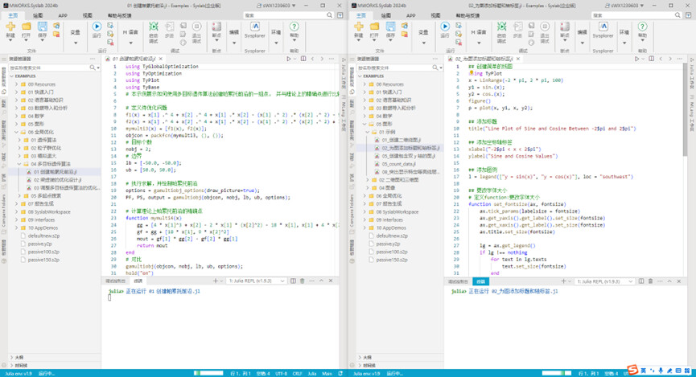Click the 保存 disk icon in right window
This screenshot has height=377, width=696.
(x=390, y=27)
